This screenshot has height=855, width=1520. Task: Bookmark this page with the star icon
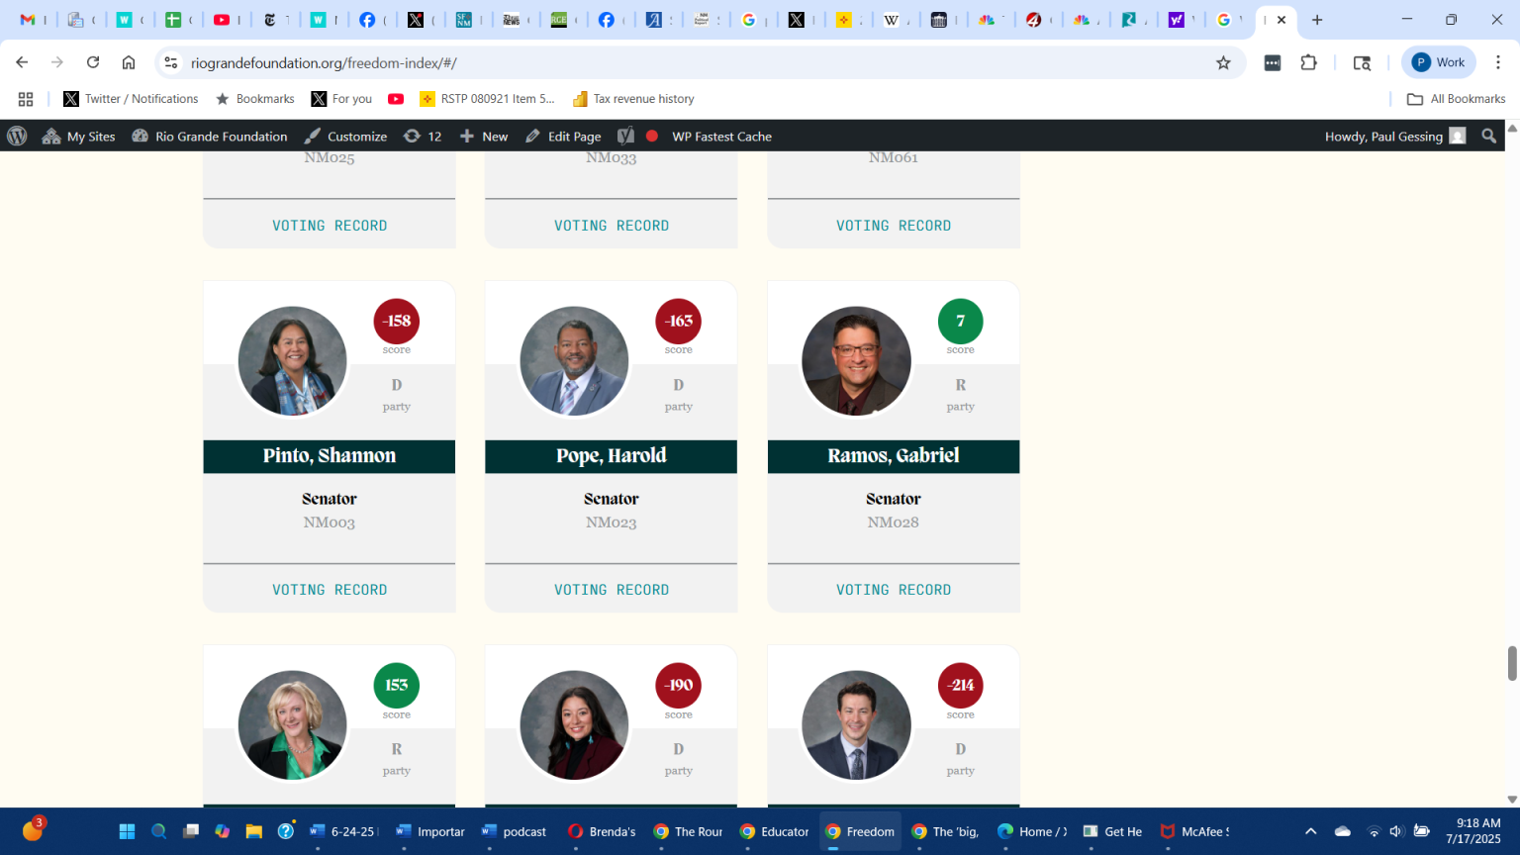[1223, 62]
